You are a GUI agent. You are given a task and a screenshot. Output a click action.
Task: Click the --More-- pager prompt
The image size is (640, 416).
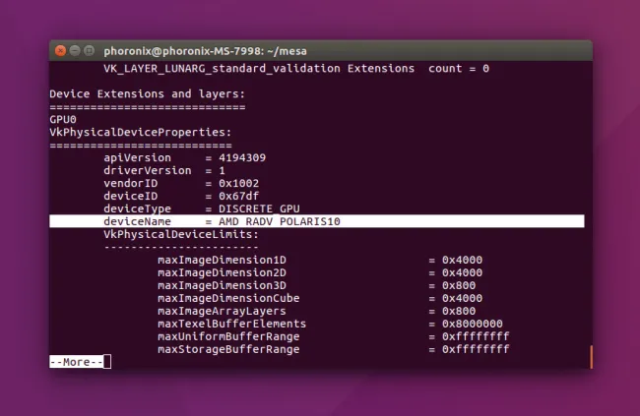tap(77, 362)
